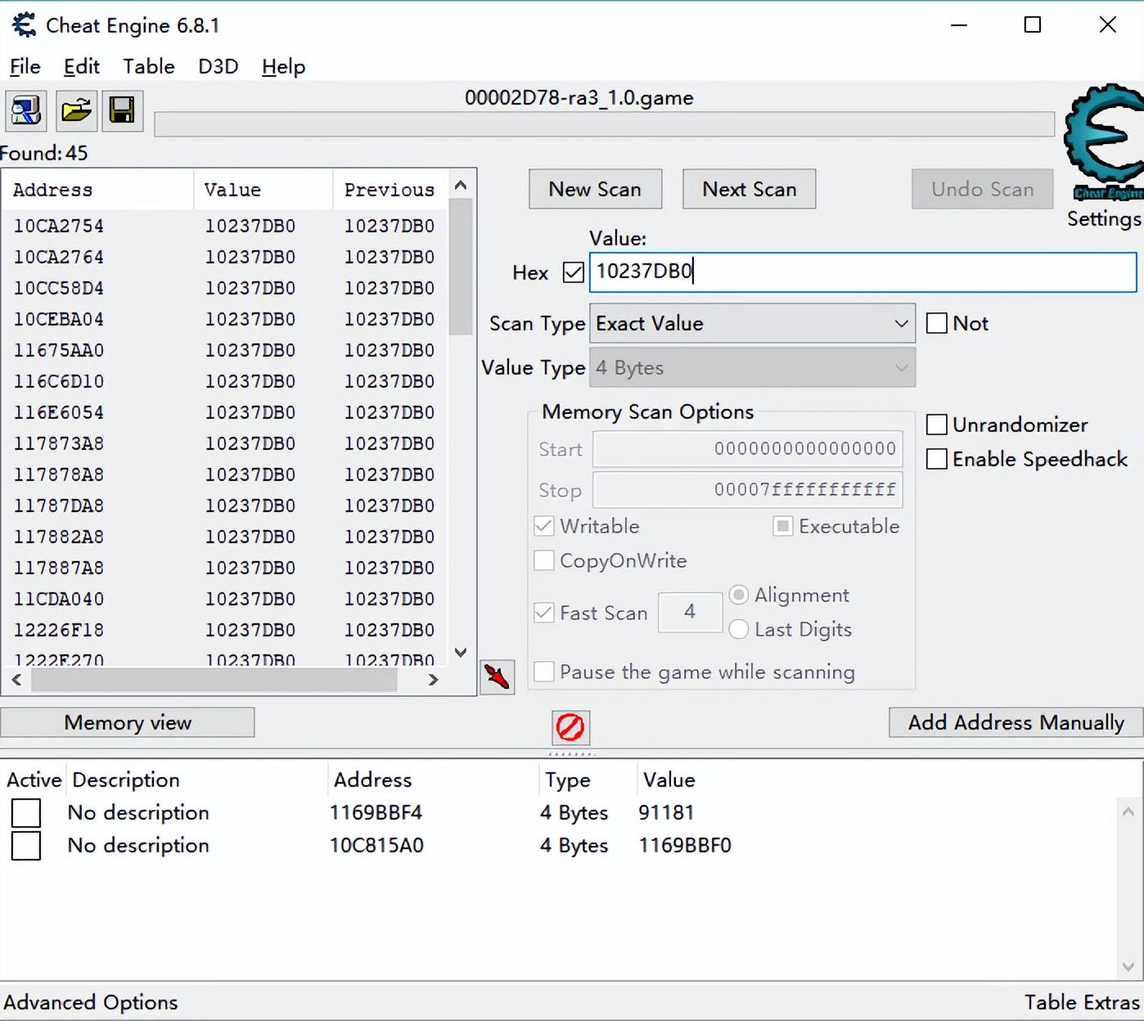The image size is (1144, 1021).
Task: Enable the CopyOnWrite checkbox
Action: point(544,560)
